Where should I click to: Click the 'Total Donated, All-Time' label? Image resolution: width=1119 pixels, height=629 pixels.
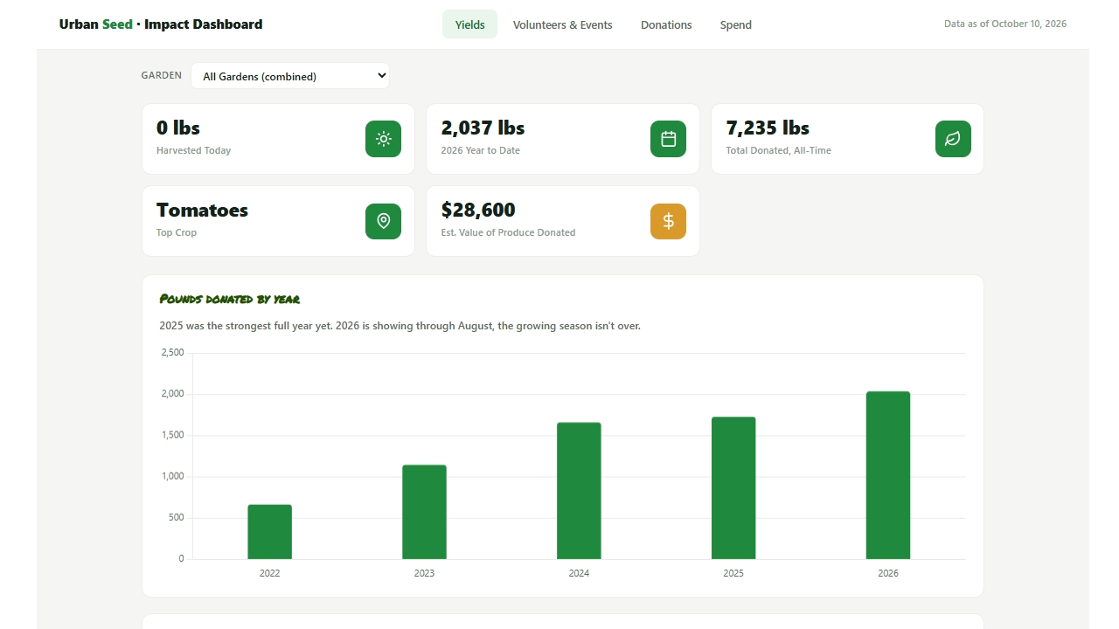point(778,150)
